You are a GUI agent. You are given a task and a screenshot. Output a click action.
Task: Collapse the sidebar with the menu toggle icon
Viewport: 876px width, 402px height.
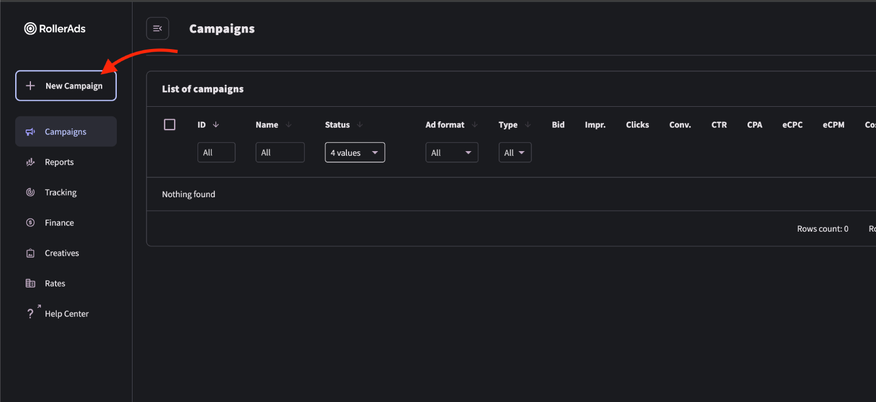tap(158, 29)
